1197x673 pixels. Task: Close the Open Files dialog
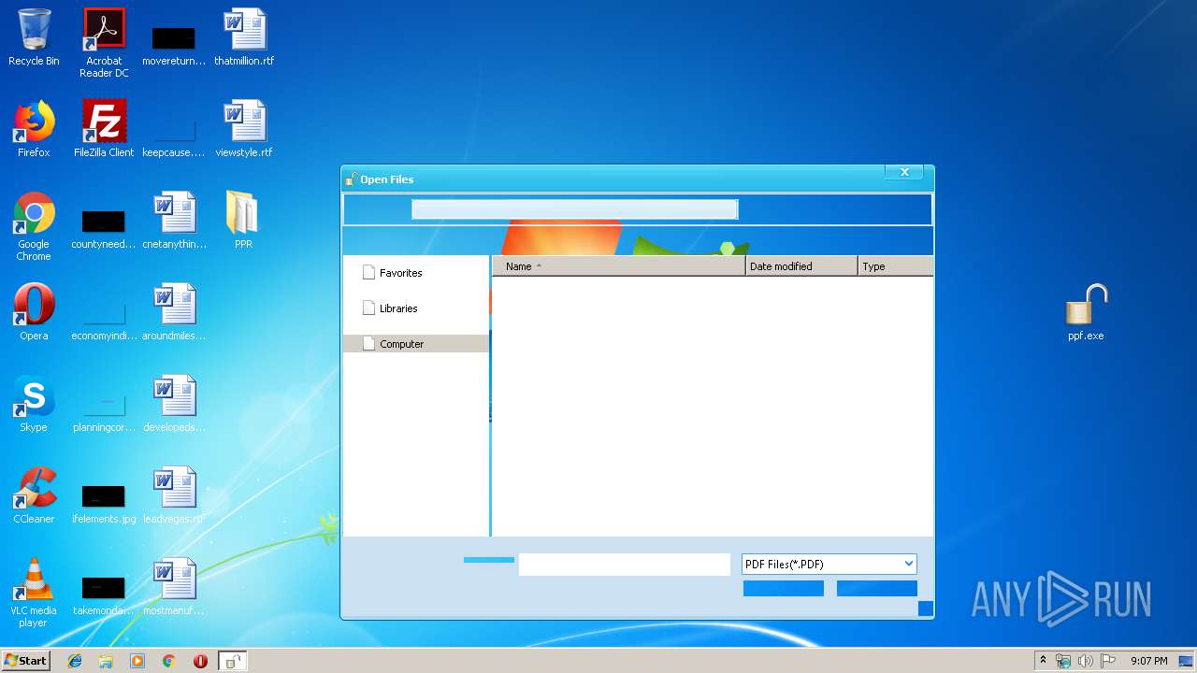904,172
